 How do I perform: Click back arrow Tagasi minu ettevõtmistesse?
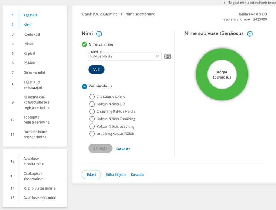[x=225, y=3]
